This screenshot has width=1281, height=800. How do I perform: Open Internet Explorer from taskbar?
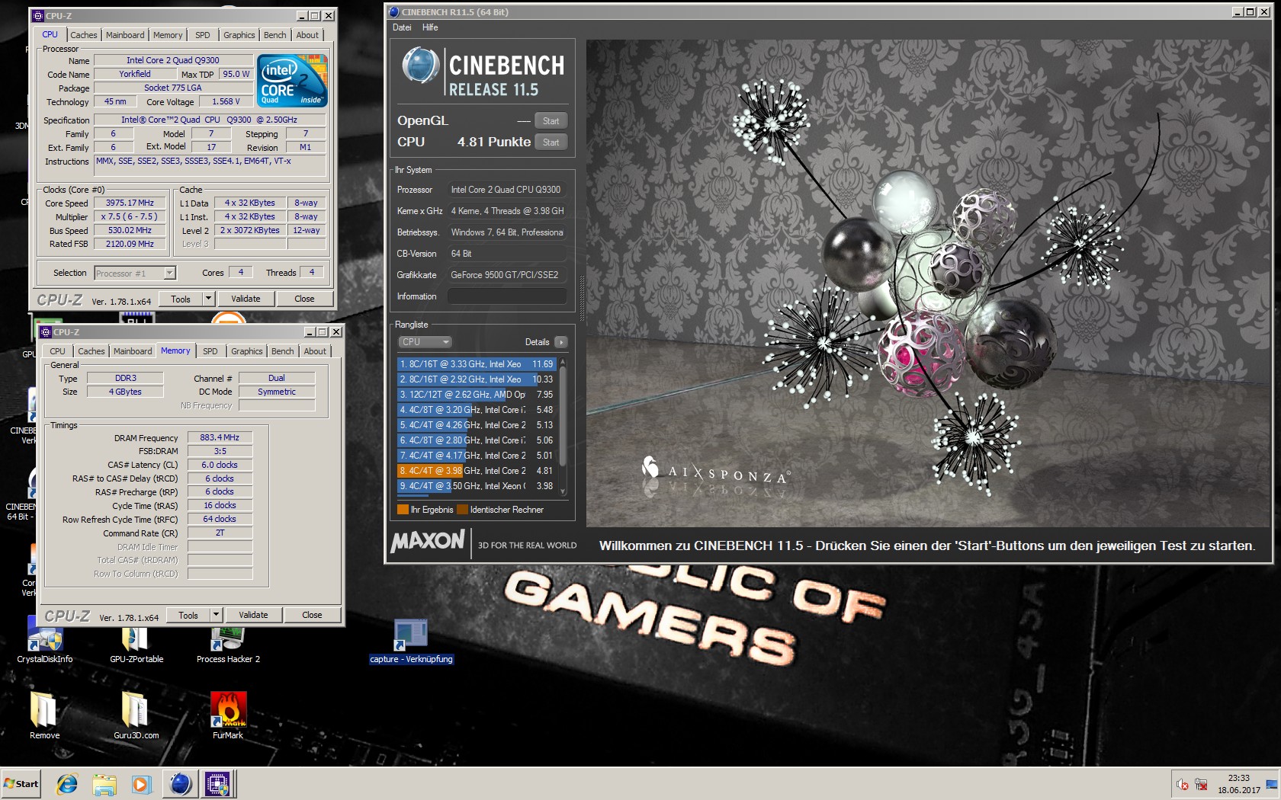tap(67, 783)
